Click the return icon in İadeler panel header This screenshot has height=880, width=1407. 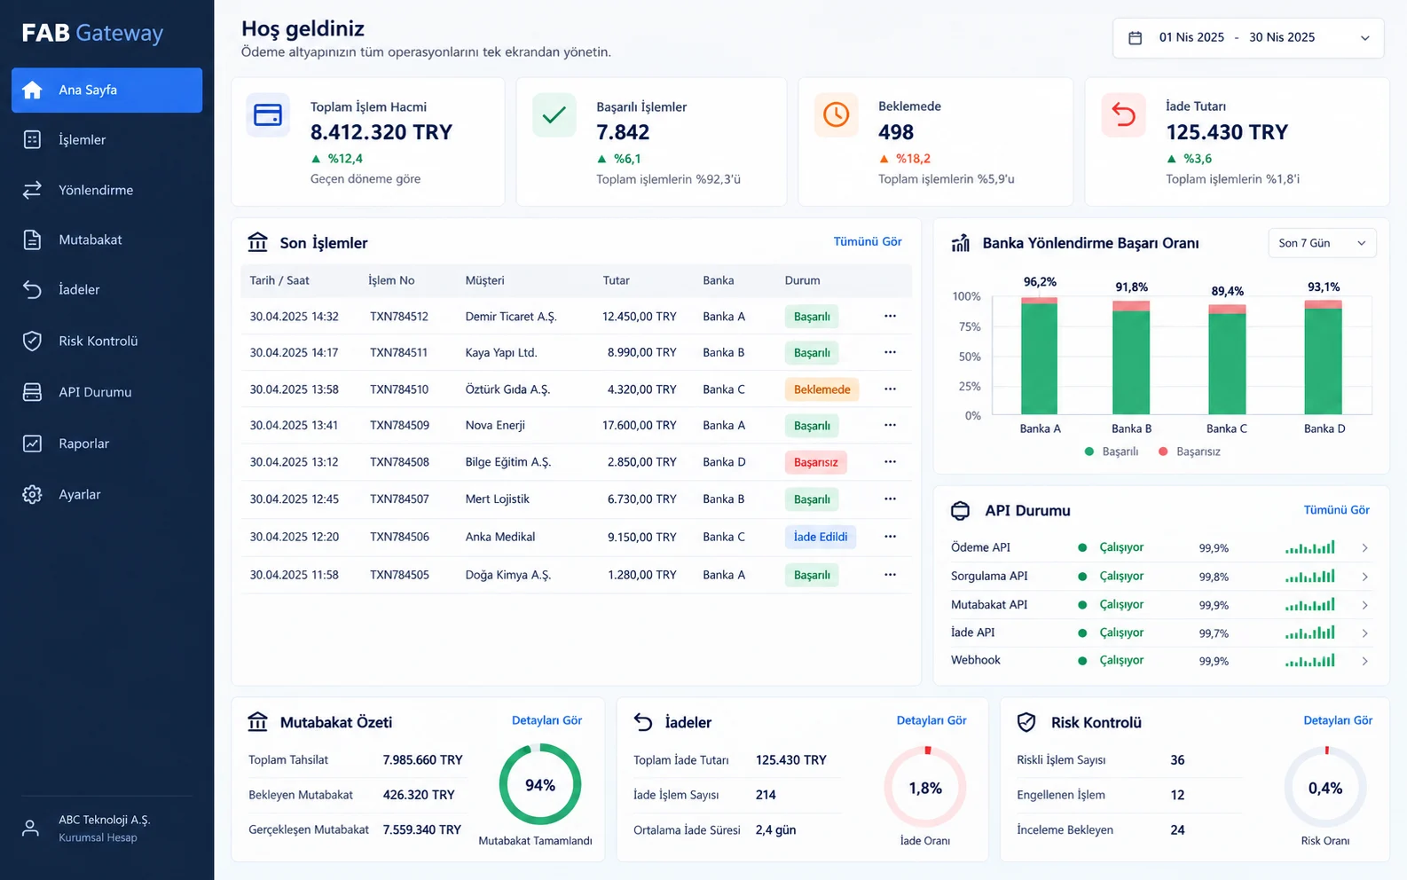643,722
